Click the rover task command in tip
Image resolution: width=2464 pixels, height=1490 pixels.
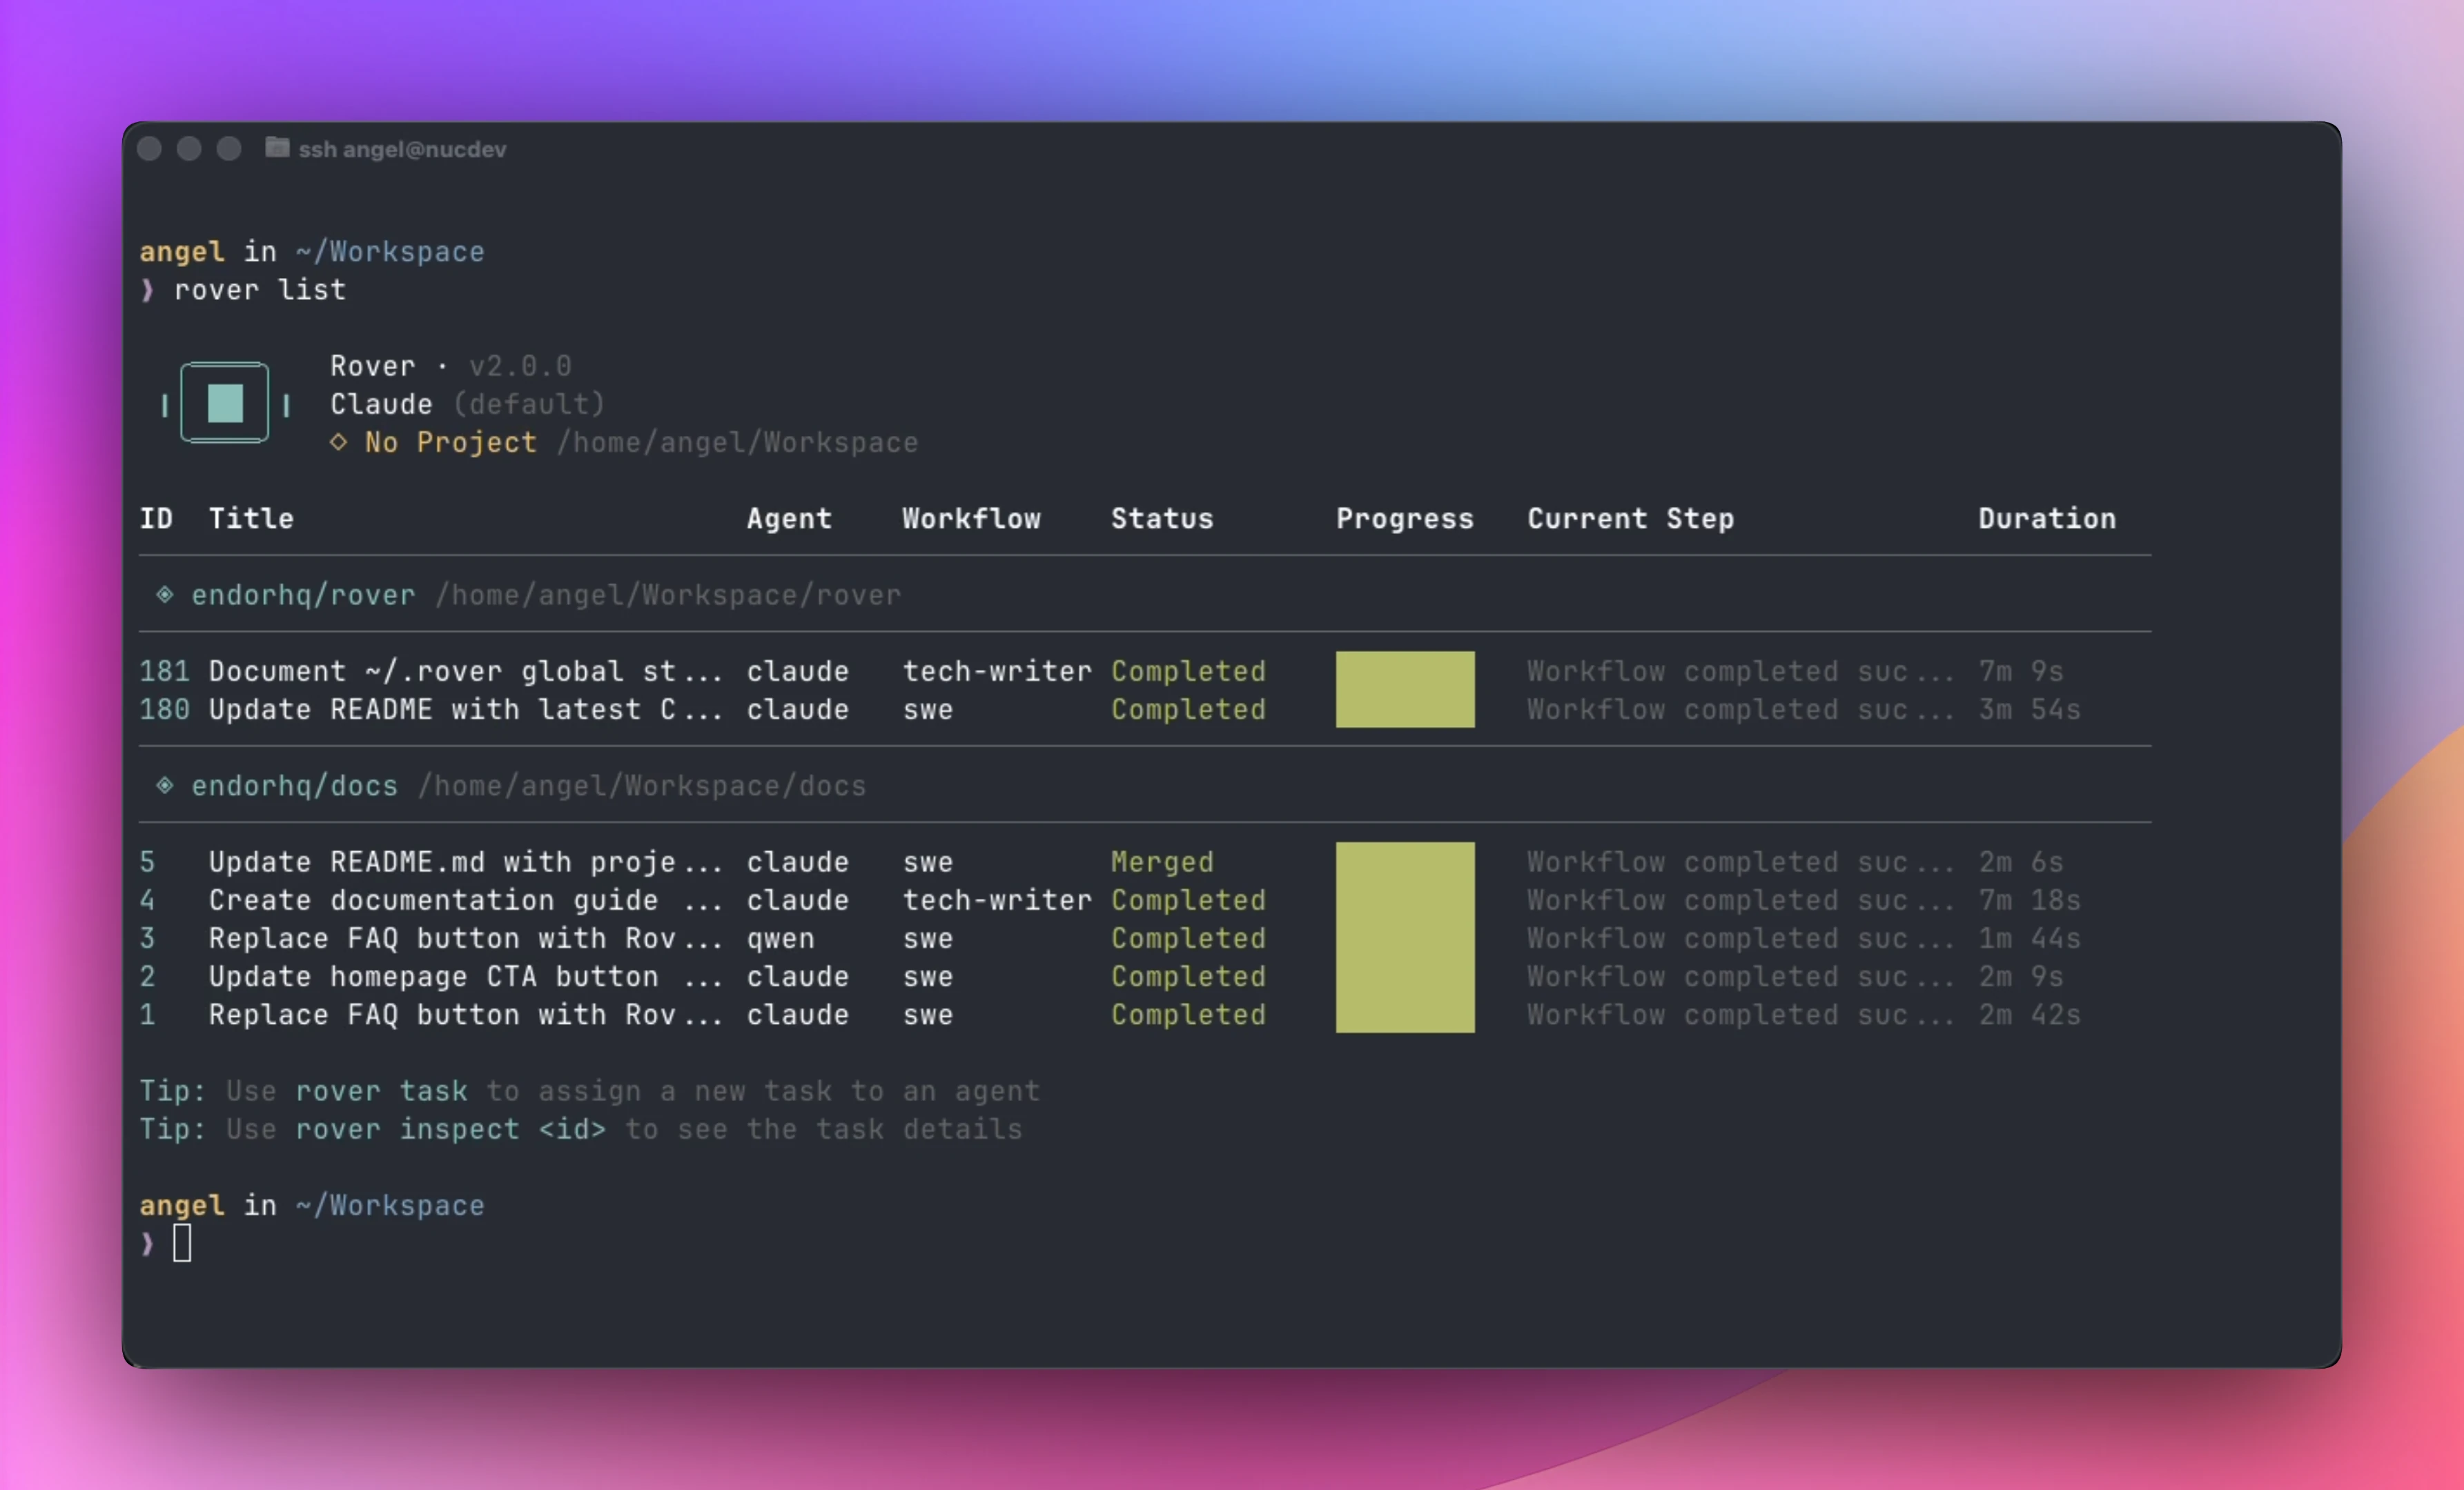pos(381,1091)
